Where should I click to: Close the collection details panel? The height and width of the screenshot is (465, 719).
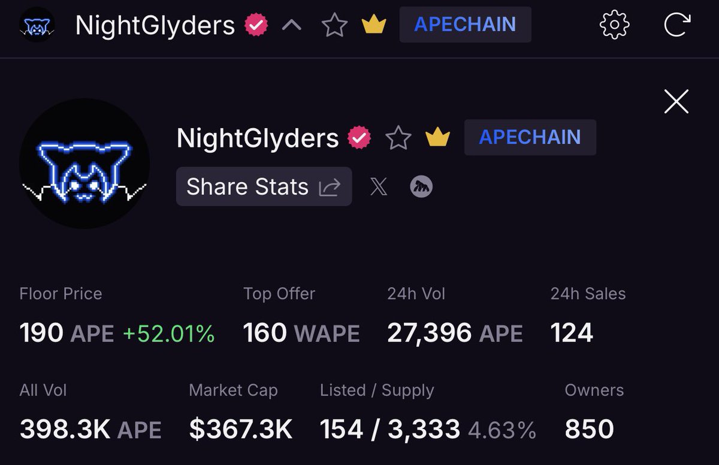pos(676,101)
